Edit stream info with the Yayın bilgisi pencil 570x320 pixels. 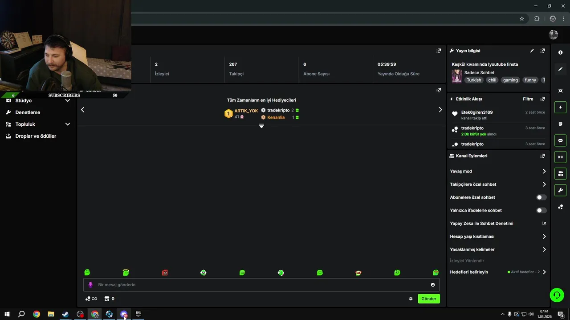532,51
